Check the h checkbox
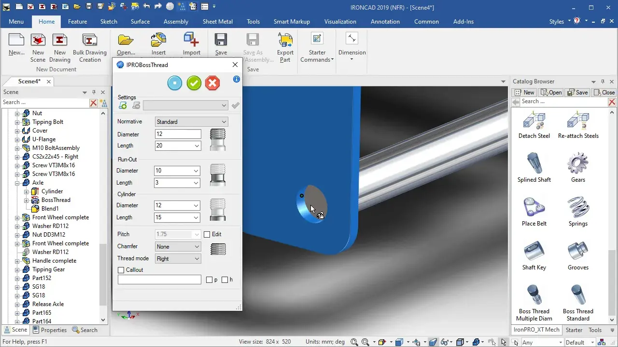The height and width of the screenshot is (347, 618). coord(225,280)
